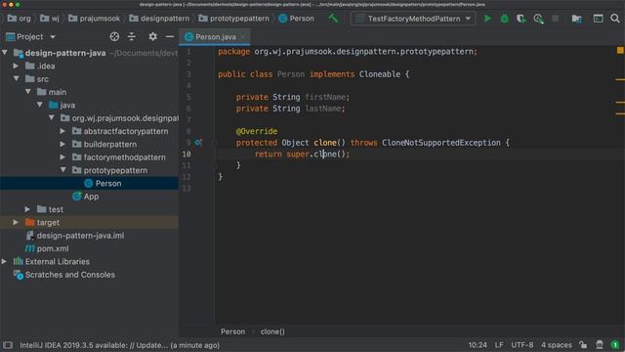Screen dimensions: 625x352
Task: Expand the .idea folder
Action: [x=16, y=66]
